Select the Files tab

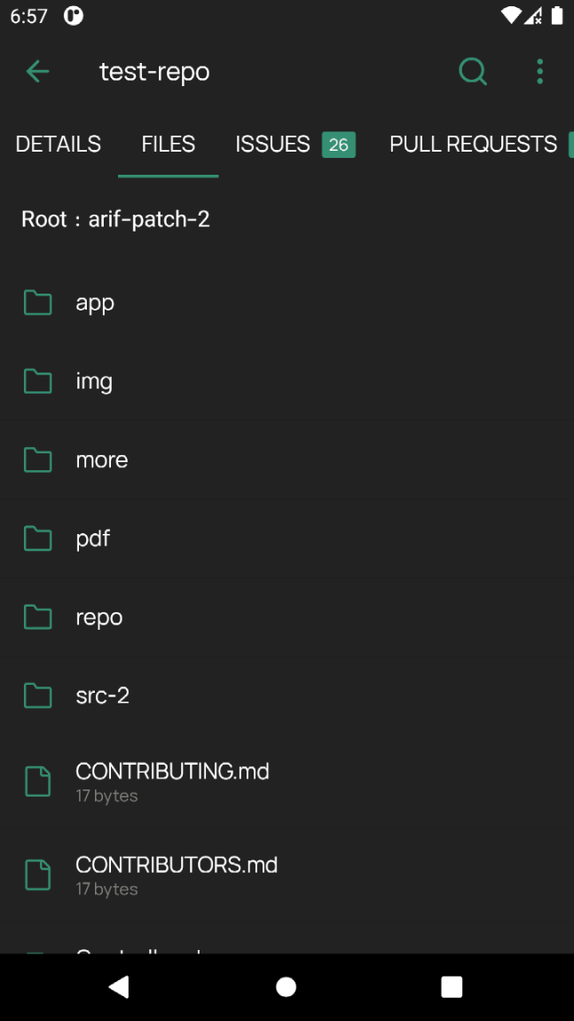point(169,145)
